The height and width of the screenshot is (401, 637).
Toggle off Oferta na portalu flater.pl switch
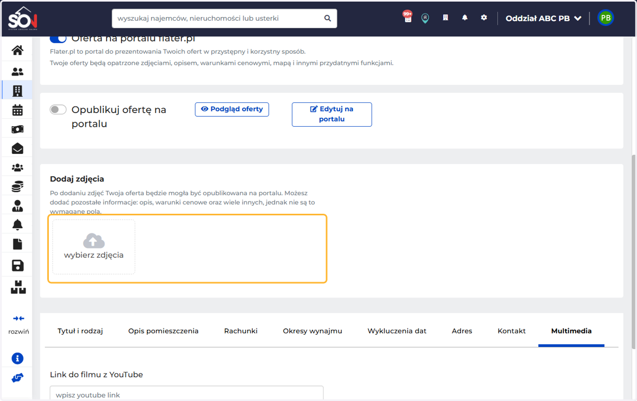(x=58, y=39)
